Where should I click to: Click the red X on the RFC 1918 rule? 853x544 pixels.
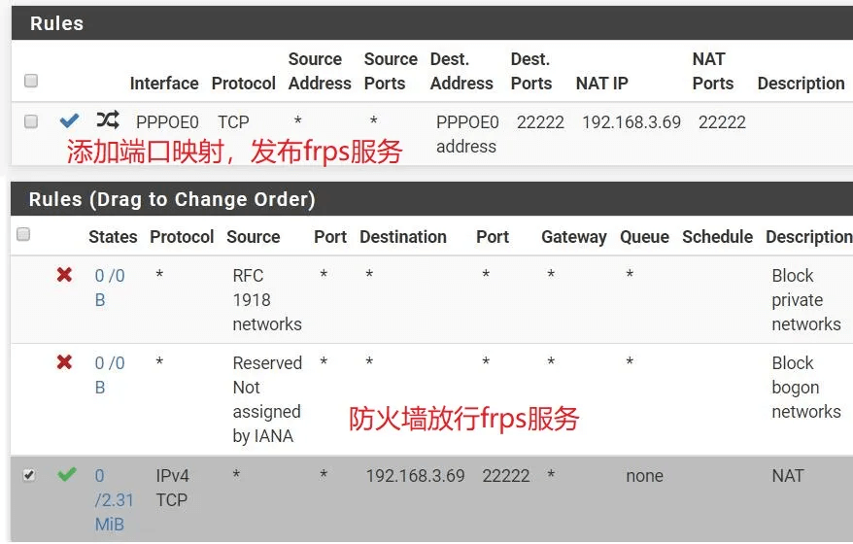coord(64,275)
